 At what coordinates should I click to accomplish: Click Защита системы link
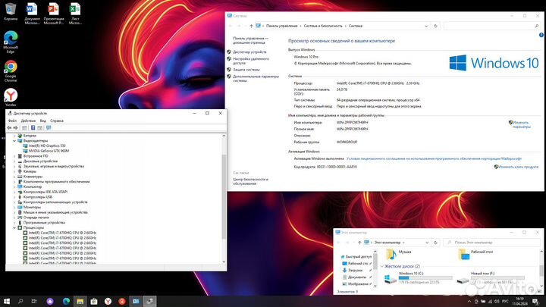(246, 70)
